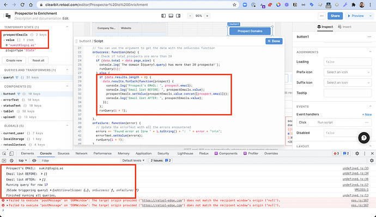This screenshot has height=217, width=376.
Task: Reload the current page
Action: pyautogui.click(x=22, y=4)
